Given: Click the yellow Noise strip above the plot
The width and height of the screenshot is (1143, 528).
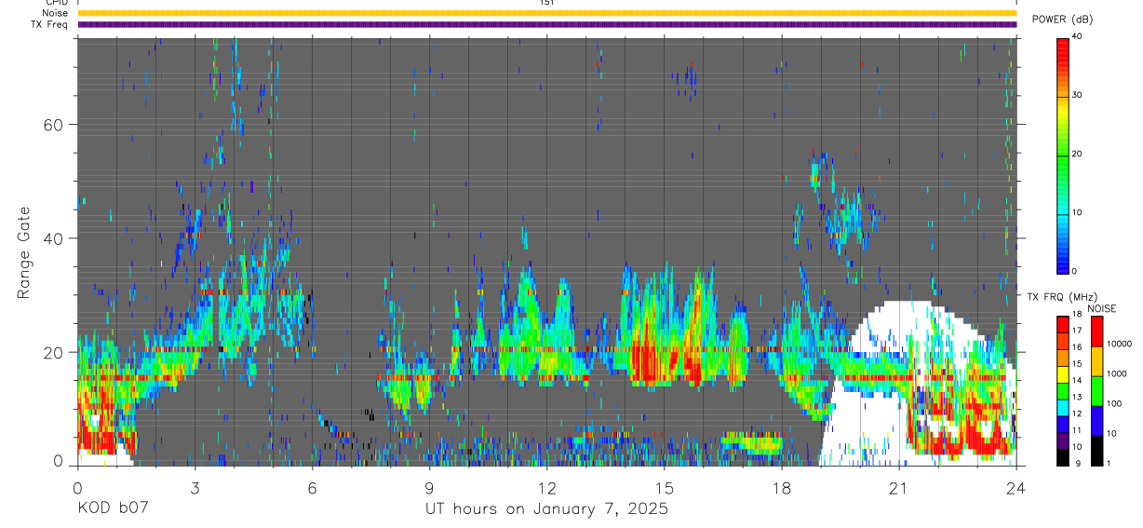Looking at the screenshot, I should 547,13.
